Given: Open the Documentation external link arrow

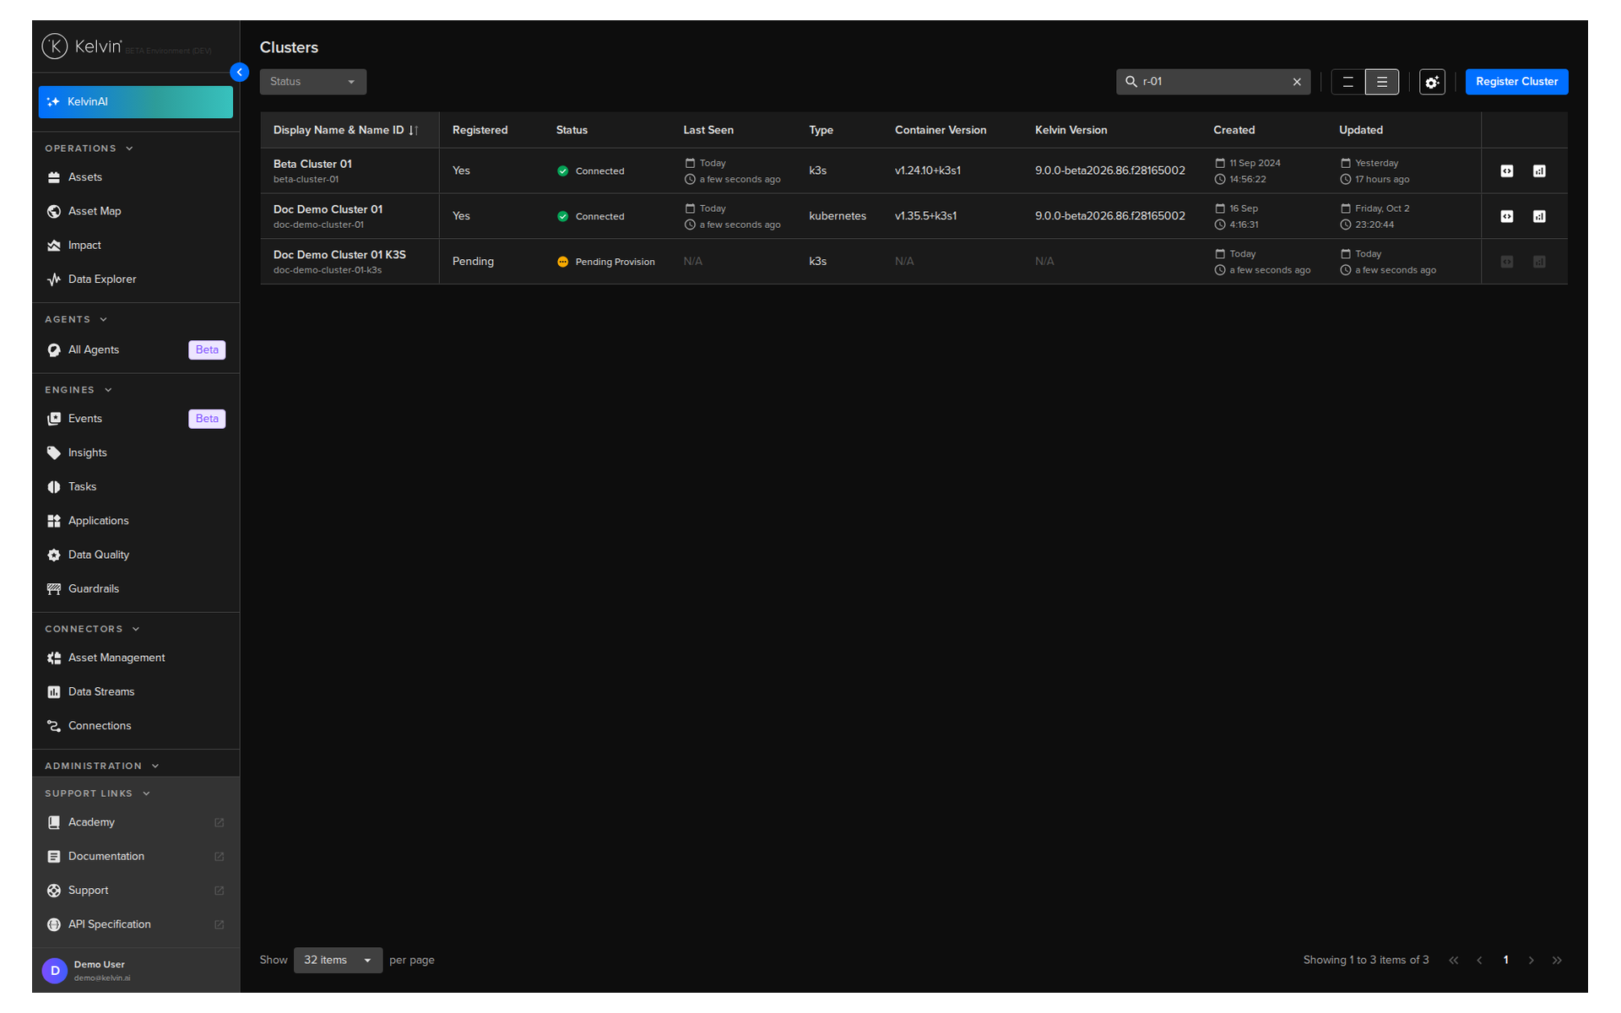Looking at the screenshot, I should tap(220, 857).
